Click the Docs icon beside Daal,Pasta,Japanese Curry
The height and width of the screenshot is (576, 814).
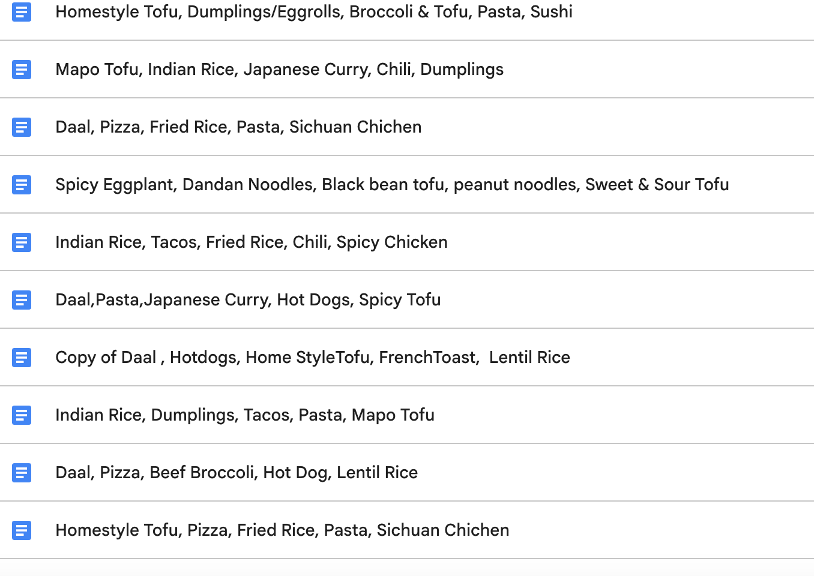pyautogui.click(x=22, y=300)
